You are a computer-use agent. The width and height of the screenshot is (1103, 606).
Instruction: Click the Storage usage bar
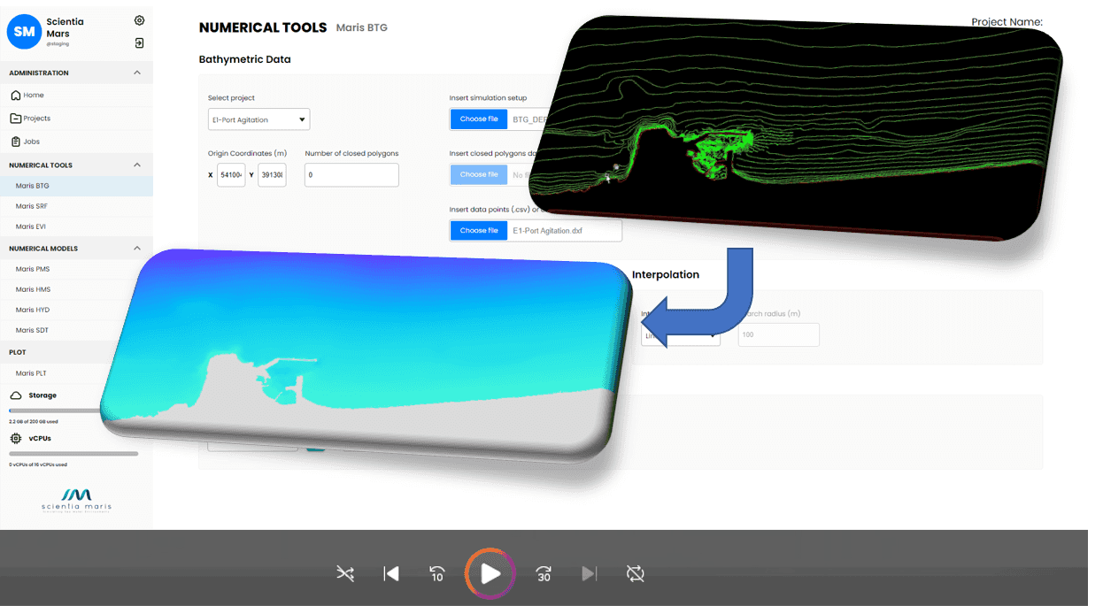[x=55, y=411]
